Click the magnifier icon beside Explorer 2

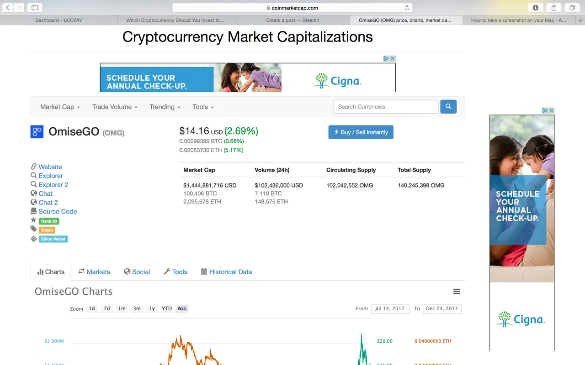point(33,184)
